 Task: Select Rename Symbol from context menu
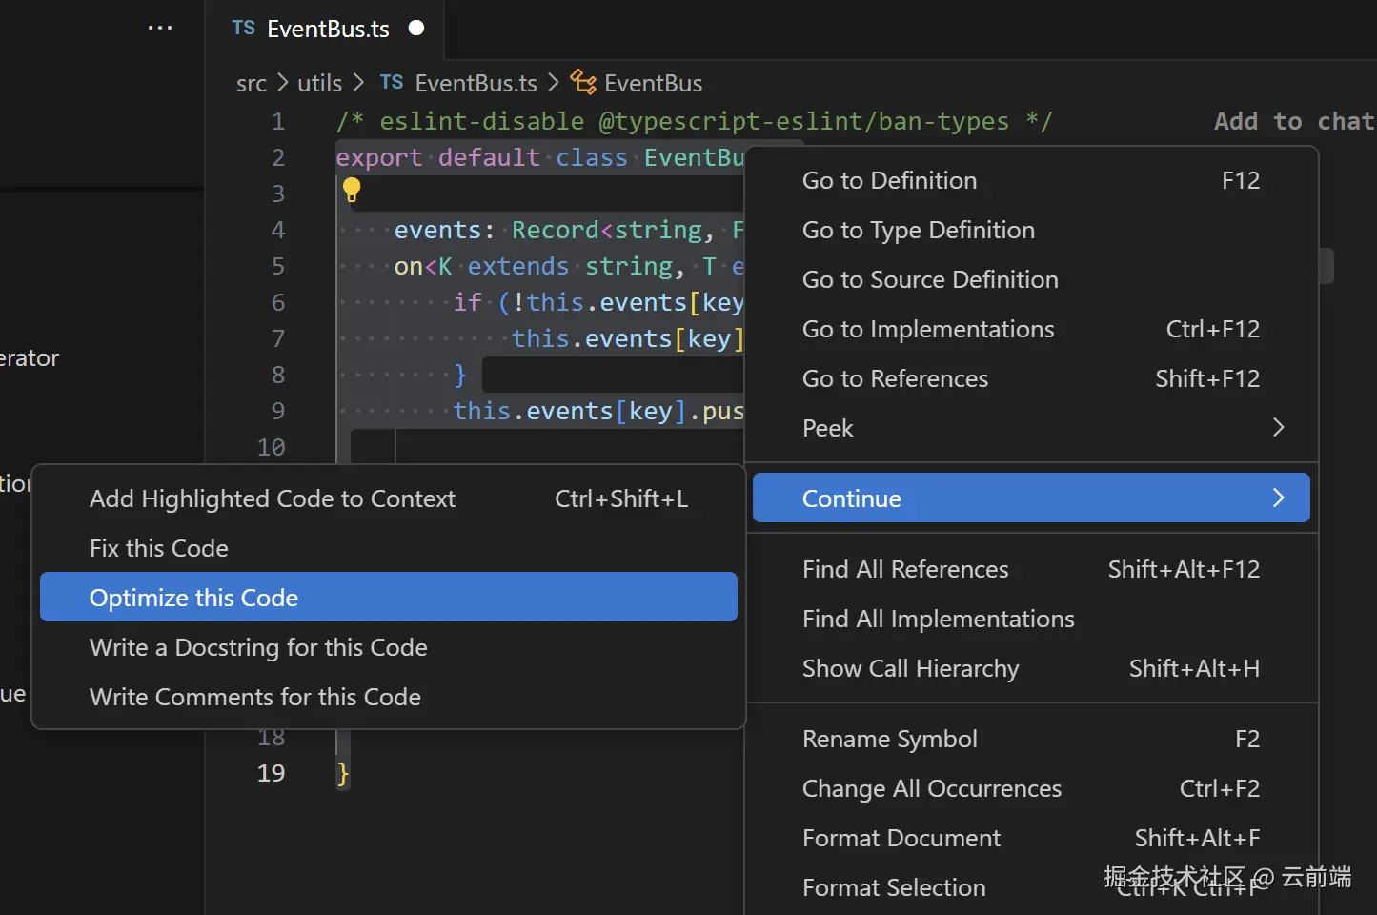point(889,739)
